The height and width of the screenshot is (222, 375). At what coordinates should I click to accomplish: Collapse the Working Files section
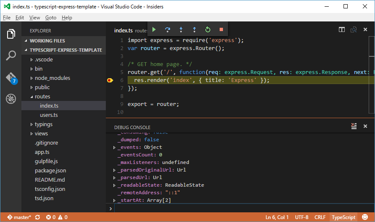[x=63, y=41]
